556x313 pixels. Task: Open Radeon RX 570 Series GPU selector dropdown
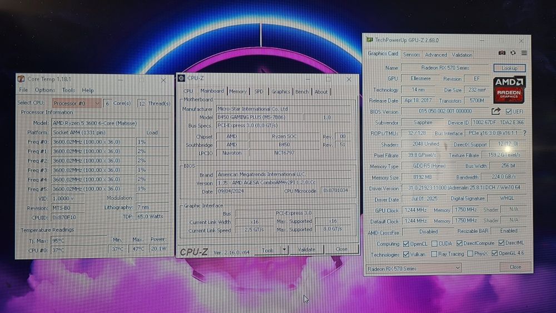point(414,269)
